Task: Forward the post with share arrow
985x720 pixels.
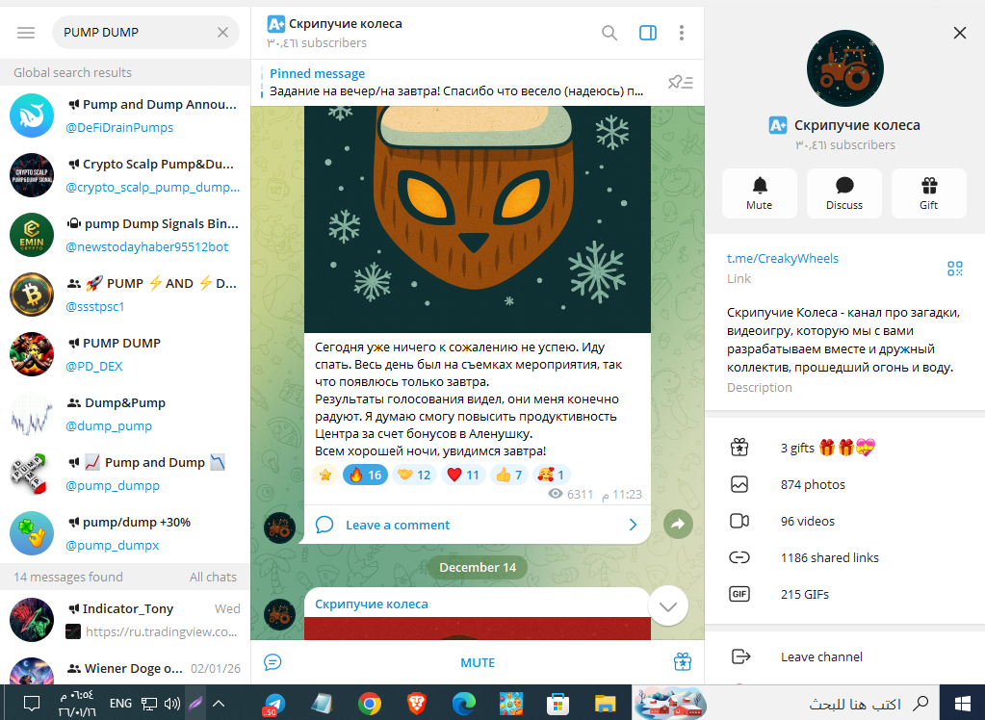Action: pos(679,524)
